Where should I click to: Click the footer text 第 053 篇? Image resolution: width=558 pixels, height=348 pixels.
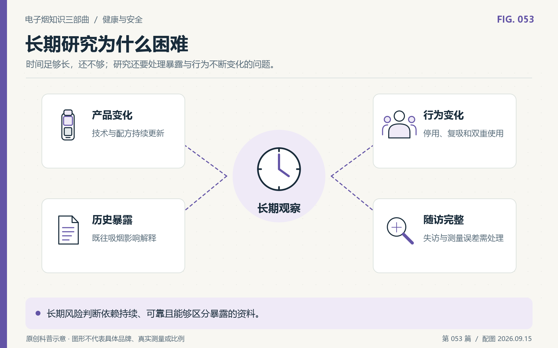457,339
